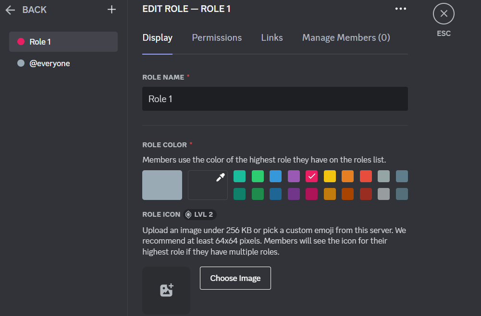This screenshot has height=316, width=481.
Task: Pick the teal color swatch
Action: (239, 176)
